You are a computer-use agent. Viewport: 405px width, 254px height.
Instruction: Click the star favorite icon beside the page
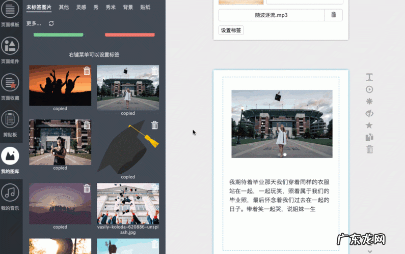click(x=369, y=125)
